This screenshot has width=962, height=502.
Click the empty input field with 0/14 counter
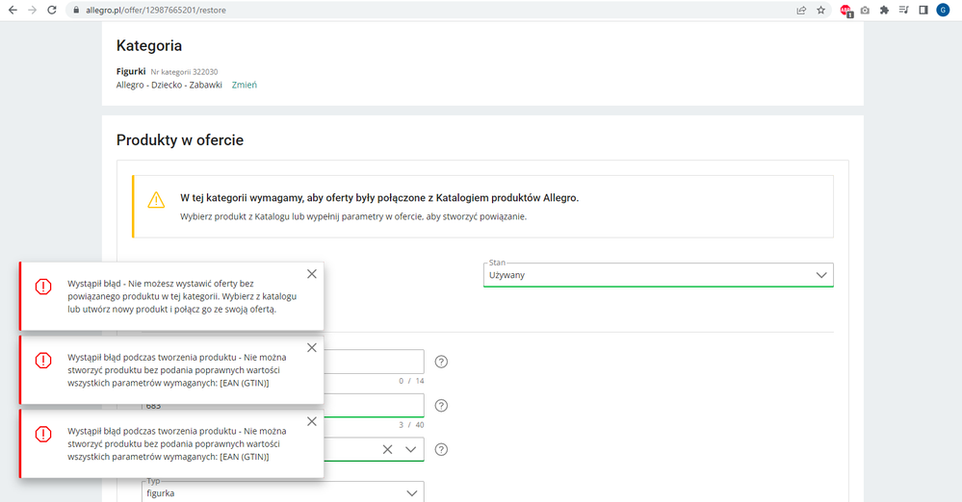click(374, 362)
